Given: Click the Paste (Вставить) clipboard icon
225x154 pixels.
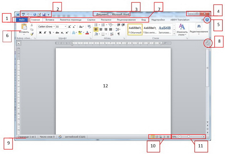Looking at the screenshot, I should tap(24, 27).
